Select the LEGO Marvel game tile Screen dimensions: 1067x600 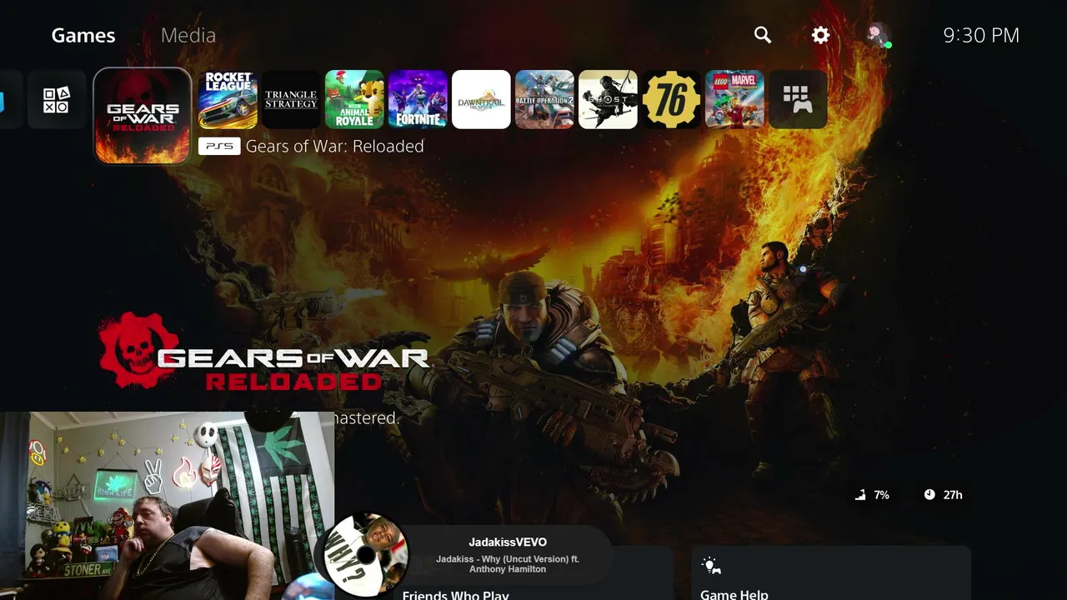[734, 99]
